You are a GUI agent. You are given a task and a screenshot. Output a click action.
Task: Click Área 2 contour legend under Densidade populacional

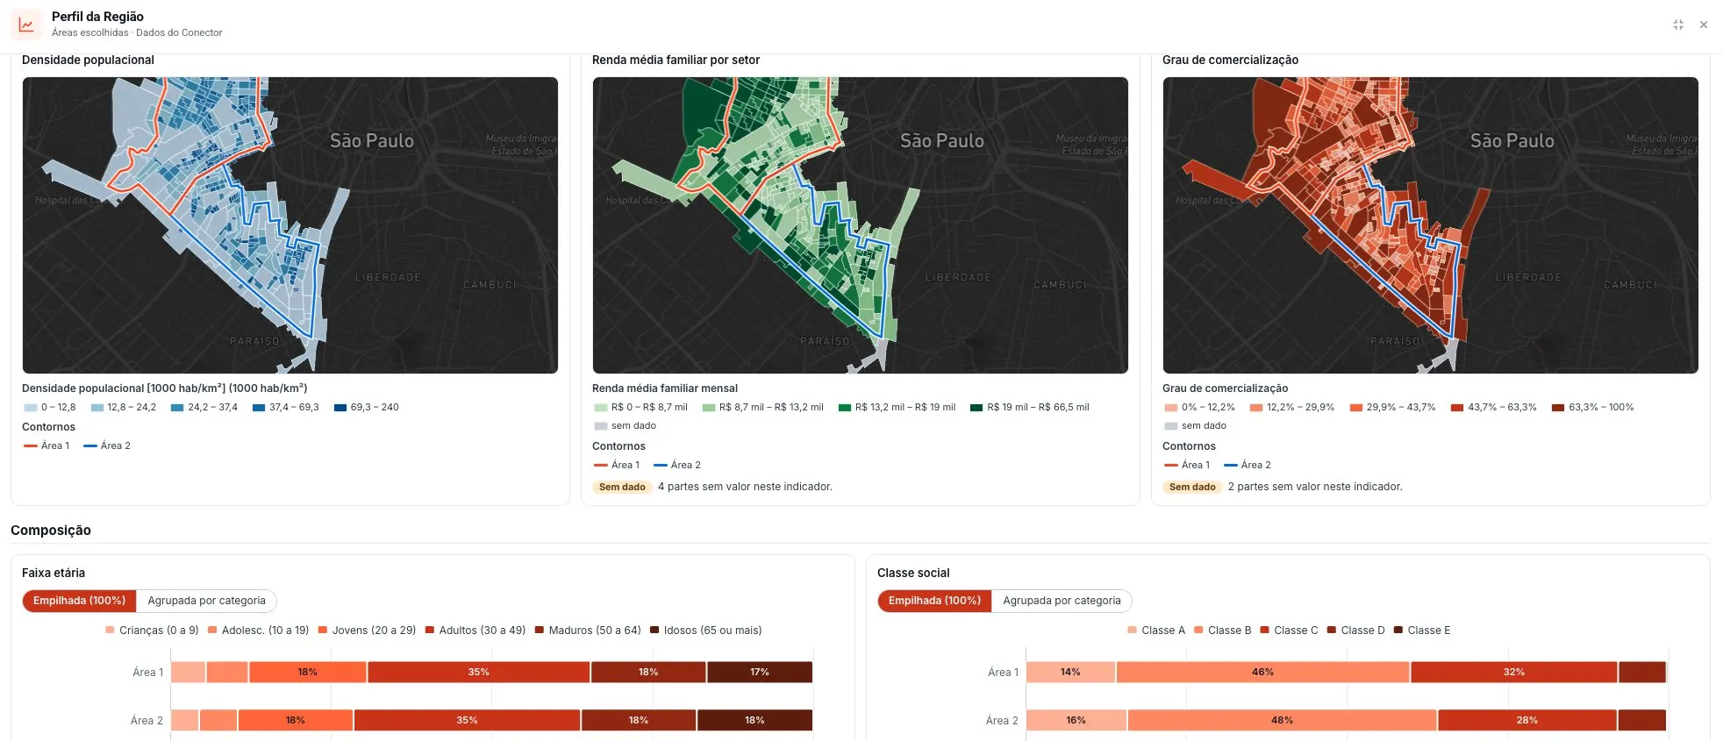click(107, 446)
